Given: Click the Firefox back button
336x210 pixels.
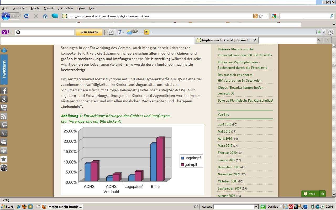Looking at the screenshot, I should [6, 16].
